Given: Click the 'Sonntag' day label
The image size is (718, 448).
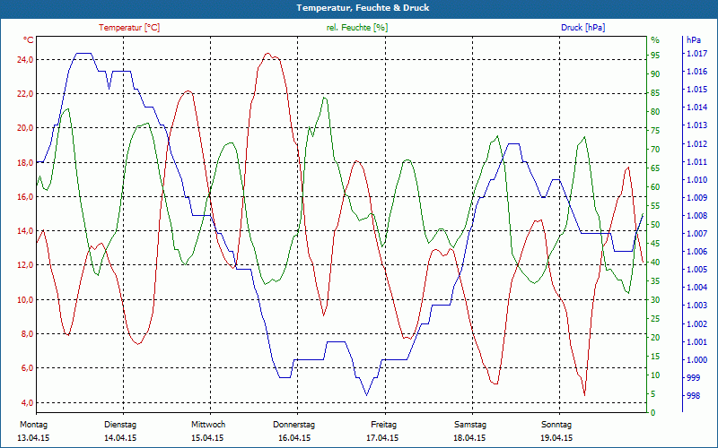Looking at the screenshot, I should (x=556, y=424).
